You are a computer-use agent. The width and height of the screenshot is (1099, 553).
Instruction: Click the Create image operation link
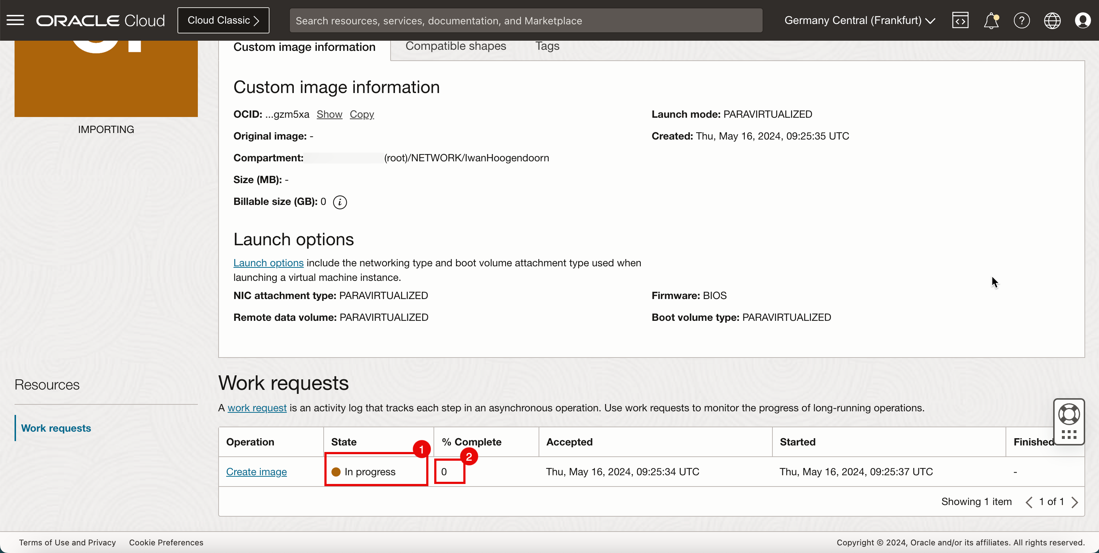coord(256,471)
